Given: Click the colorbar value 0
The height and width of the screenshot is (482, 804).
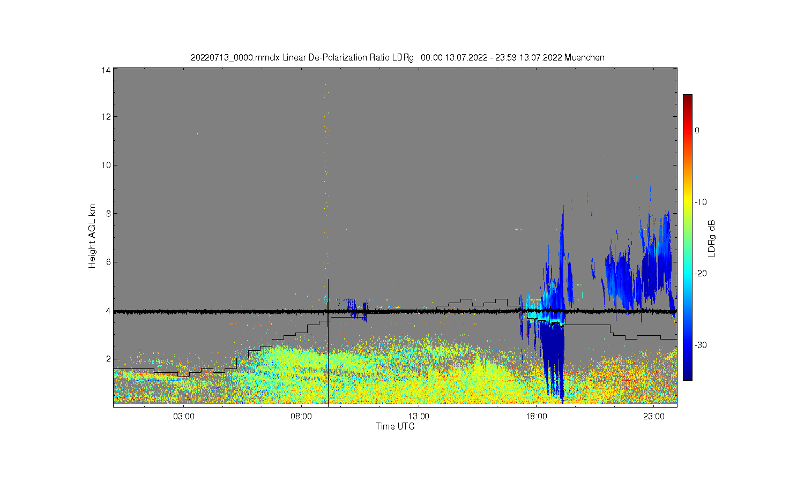Looking at the screenshot, I should click(697, 130).
